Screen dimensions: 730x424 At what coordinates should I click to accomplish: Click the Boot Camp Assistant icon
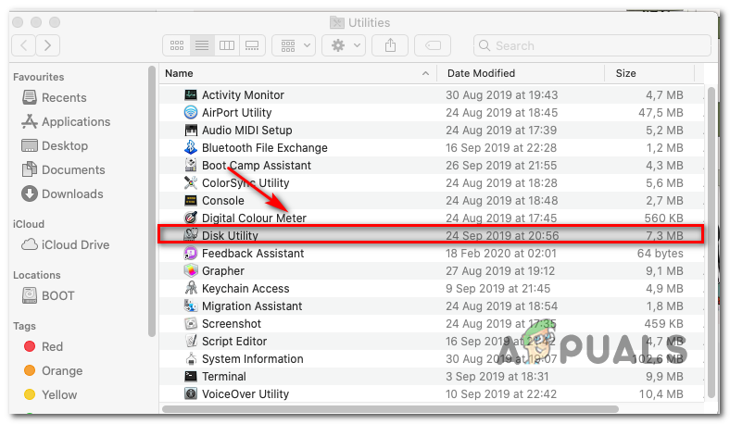tap(191, 165)
